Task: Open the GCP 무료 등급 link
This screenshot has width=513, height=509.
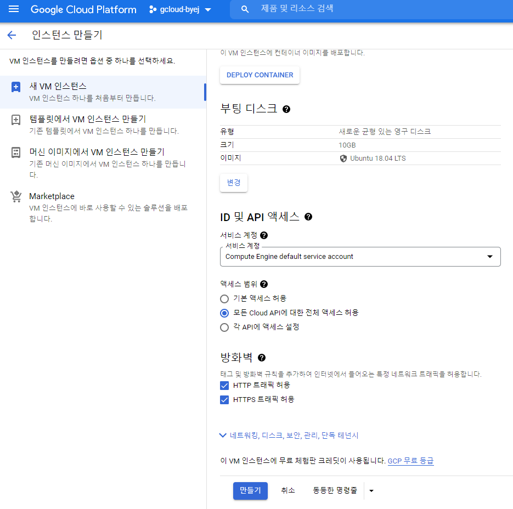Action: pos(410,461)
